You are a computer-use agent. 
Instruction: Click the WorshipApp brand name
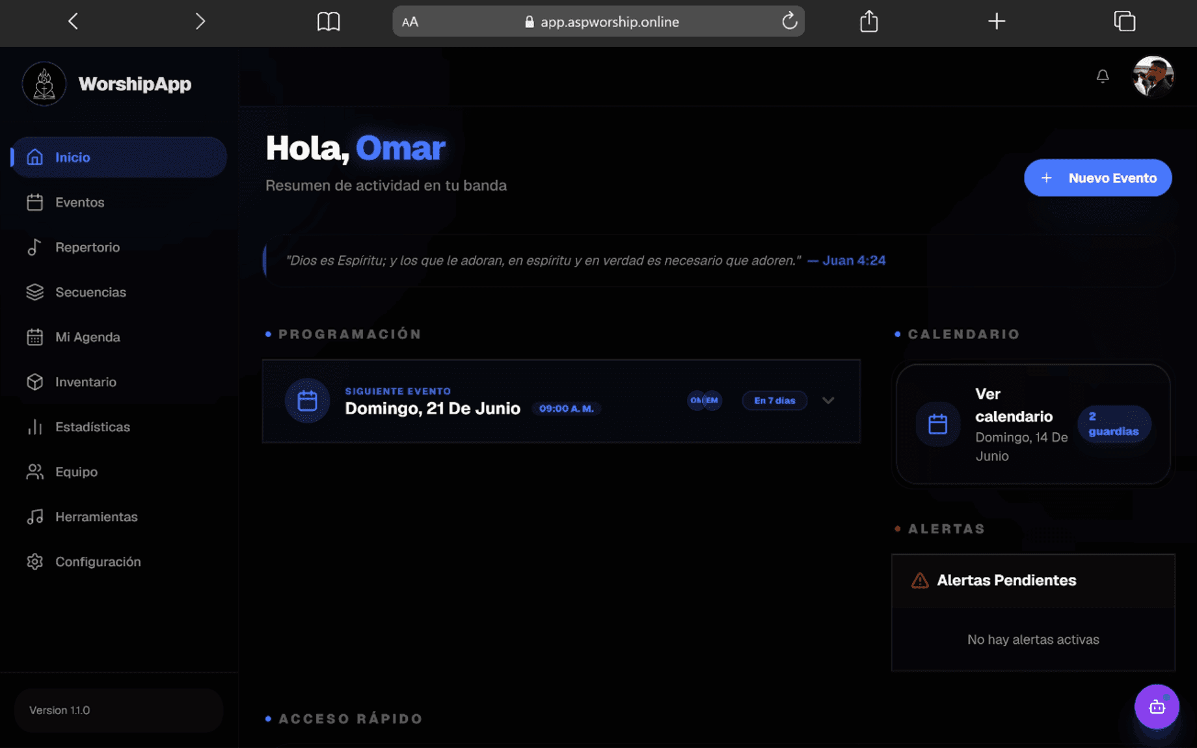coord(135,84)
